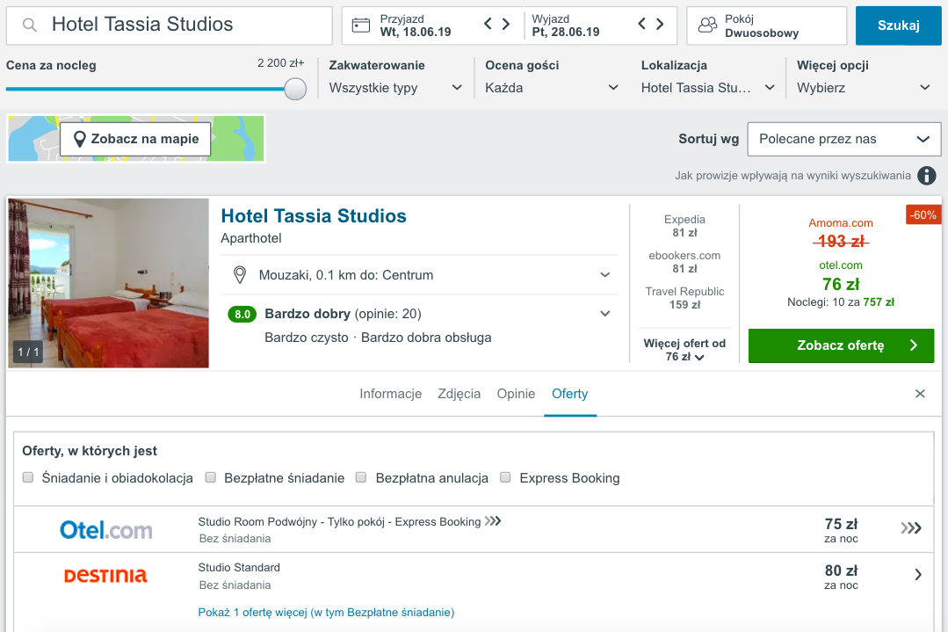Click the info icon about commissions
948x632 pixels.
(926, 176)
